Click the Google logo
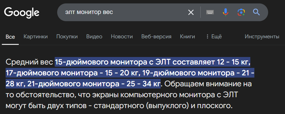Image resolution: width=285 pixels, height=114 pixels. pyautogui.click(x=22, y=13)
